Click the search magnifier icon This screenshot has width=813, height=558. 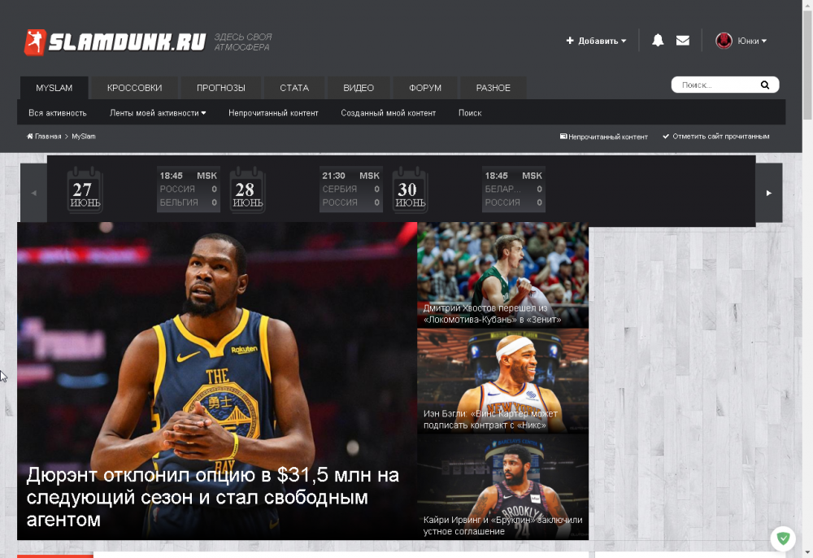point(764,85)
